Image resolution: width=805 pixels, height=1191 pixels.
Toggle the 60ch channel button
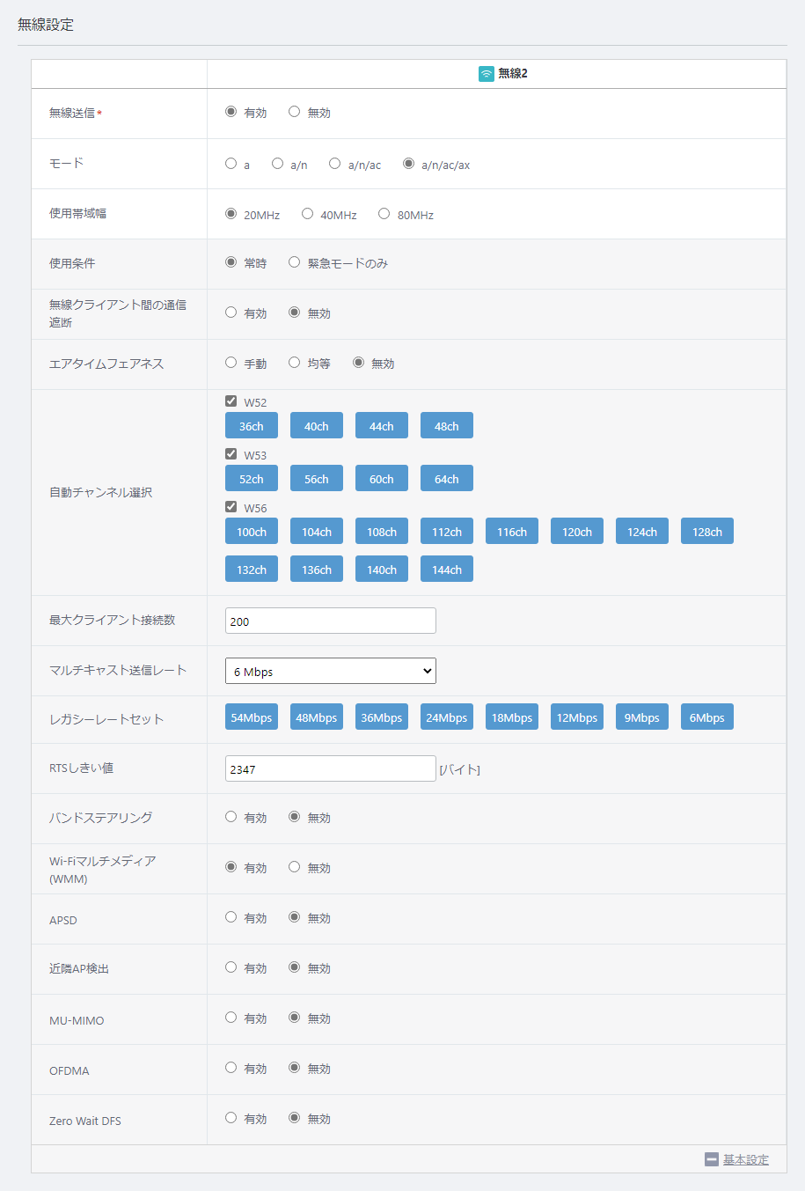tap(382, 479)
